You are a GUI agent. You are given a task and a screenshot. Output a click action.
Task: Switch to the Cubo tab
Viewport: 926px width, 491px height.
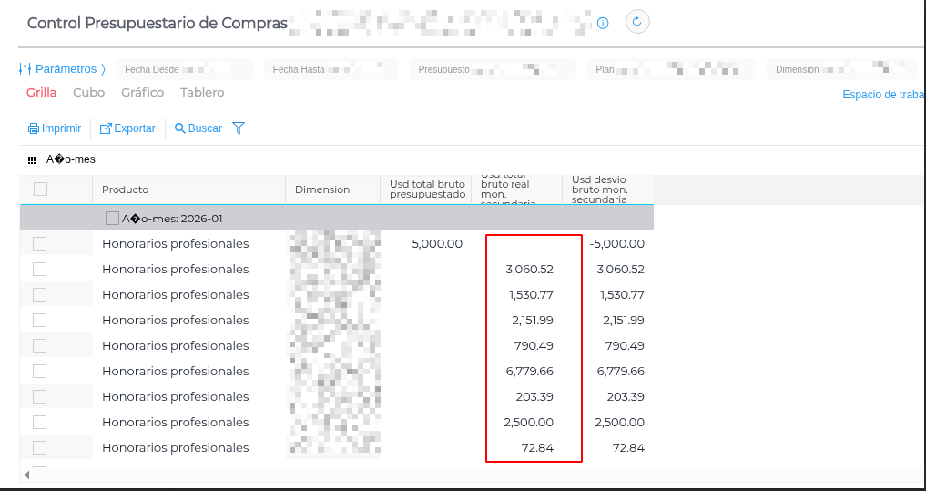[x=88, y=93]
